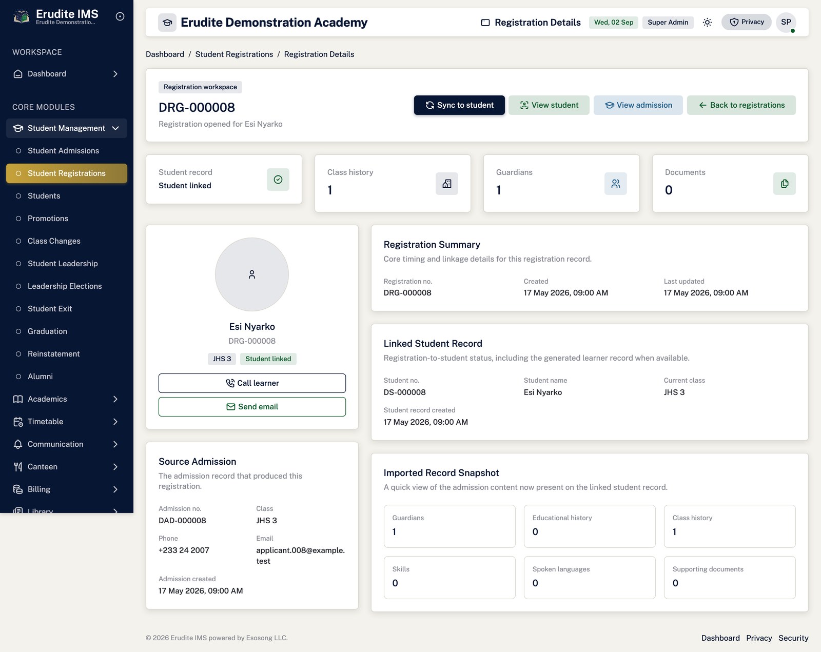Click the Academics book icon
The width and height of the screenshot is (821, 652).
coord(18,399)
